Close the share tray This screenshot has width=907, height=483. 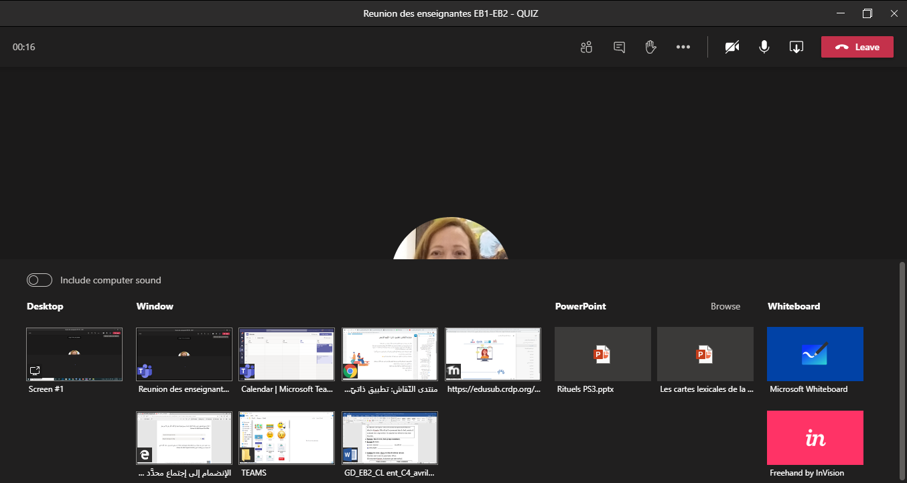pyautogui.click(x=796, y=47)
